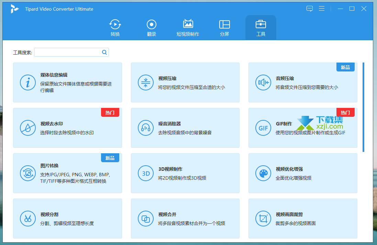Click the video cropper icon
The width and height of the screenshot is (377, 245).
point(263,219)
